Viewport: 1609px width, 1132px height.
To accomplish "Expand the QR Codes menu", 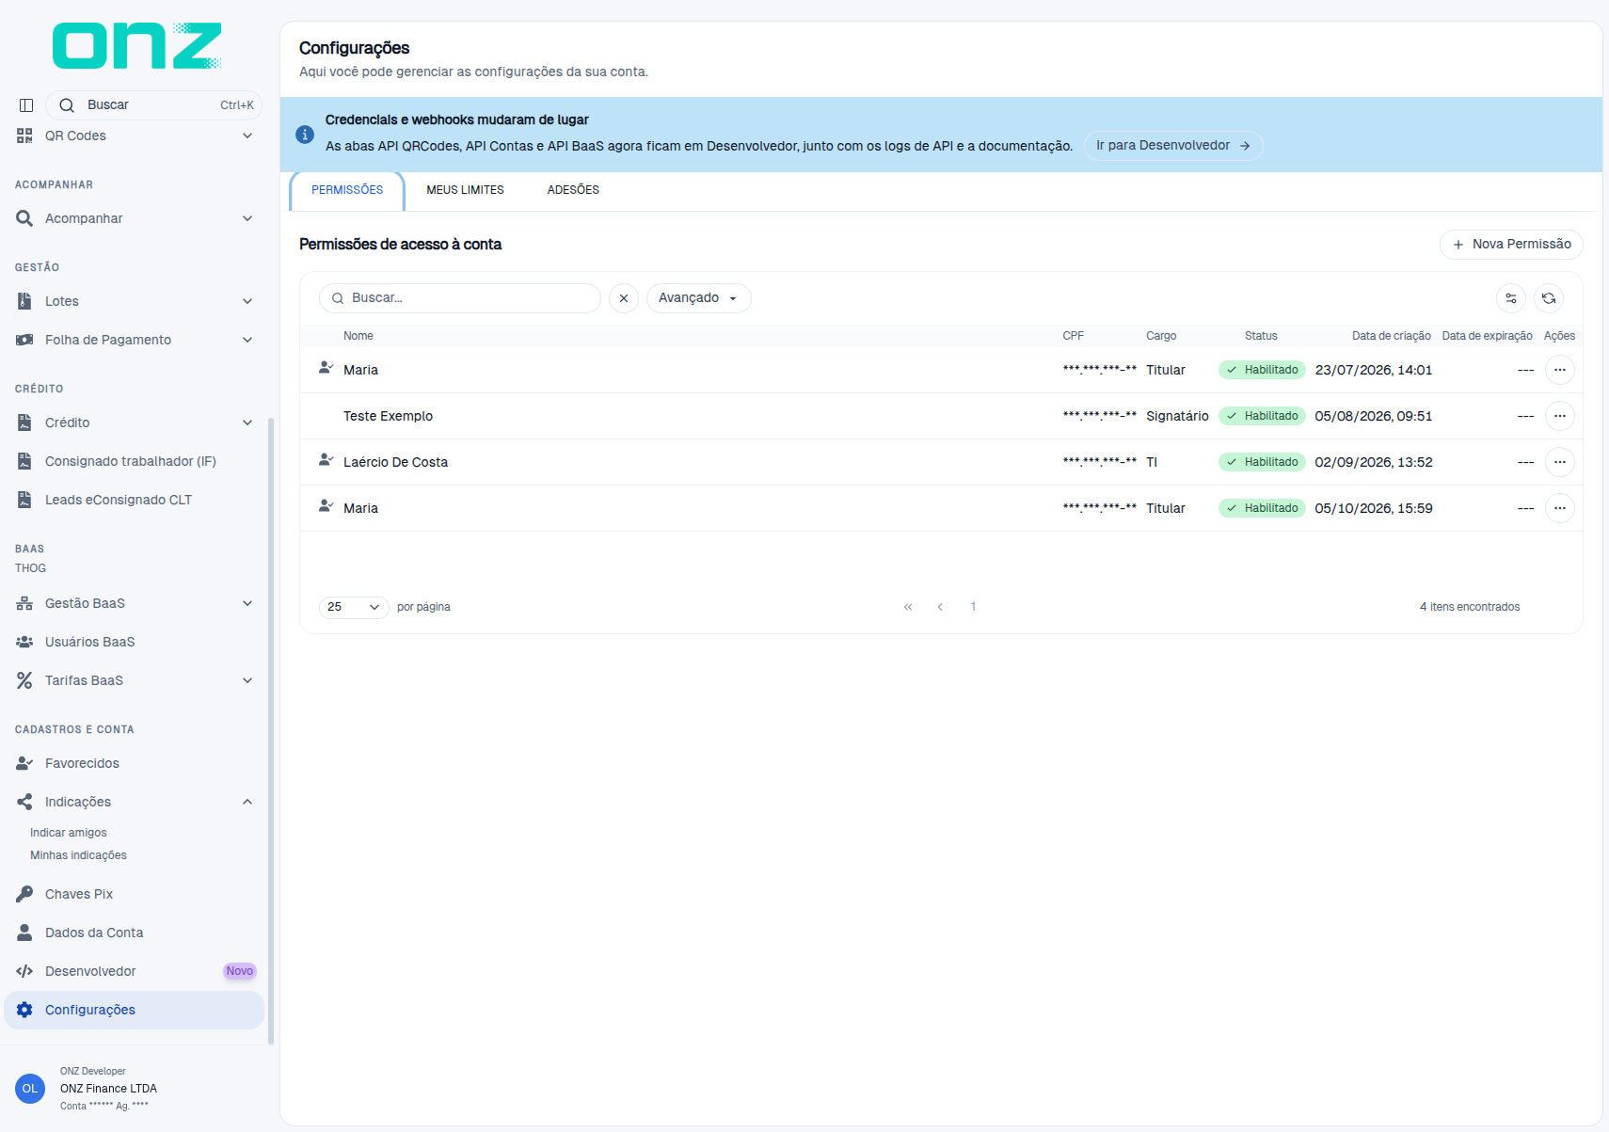I will tap(134, 136).
